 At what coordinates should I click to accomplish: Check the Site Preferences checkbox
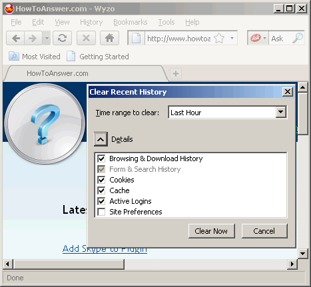coord(101,212)
